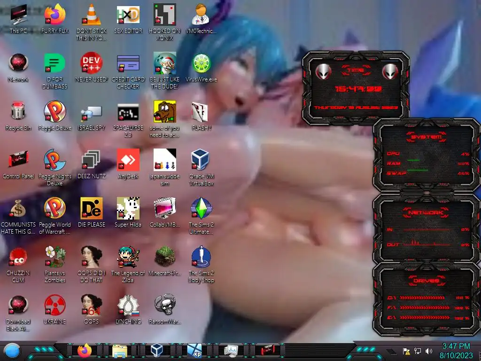The image size is (481, 361).
Task: Select the CollabVMB monitor icon
Action: click(165, 212)
